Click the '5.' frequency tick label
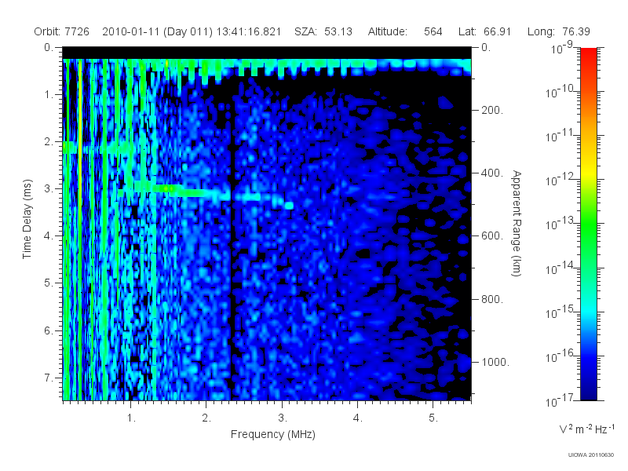 (x=433, y=418)
